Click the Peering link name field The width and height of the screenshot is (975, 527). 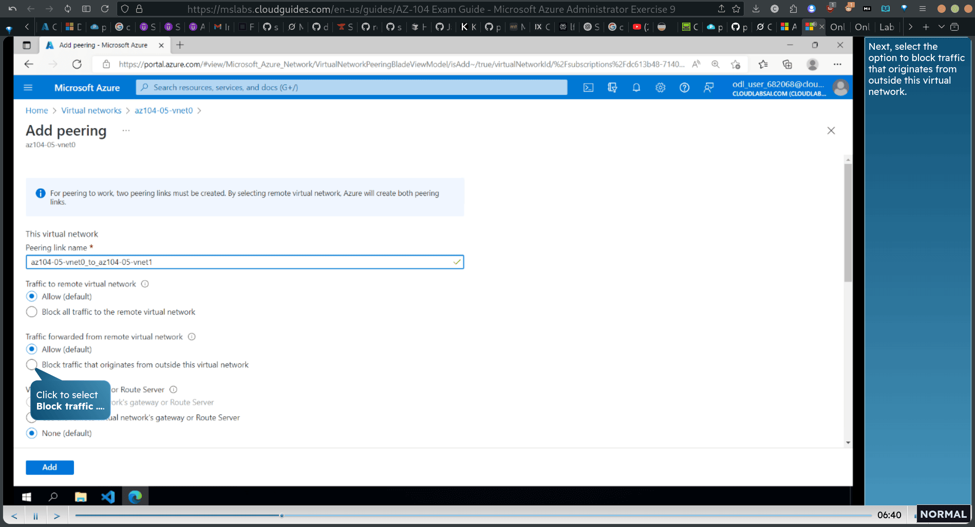[x=245, y=262]
